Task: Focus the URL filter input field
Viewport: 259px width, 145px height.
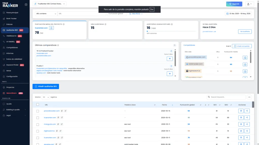Action: (x=82, y=14)
